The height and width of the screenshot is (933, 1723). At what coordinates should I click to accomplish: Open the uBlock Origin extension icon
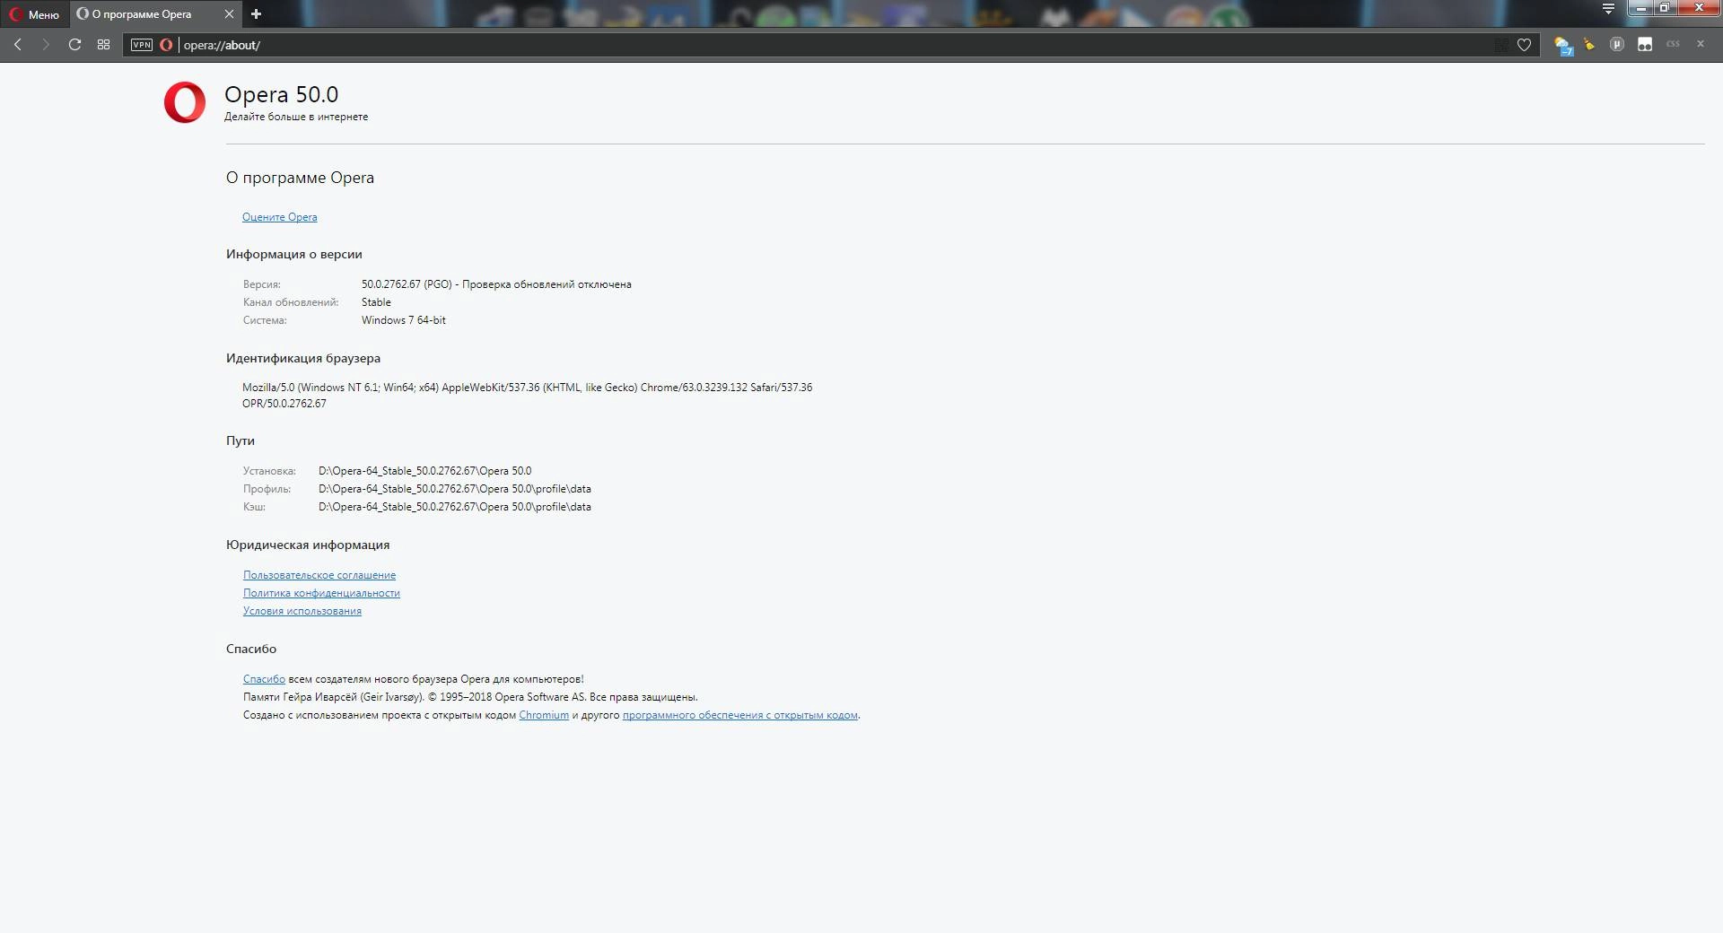(1617, 44)
